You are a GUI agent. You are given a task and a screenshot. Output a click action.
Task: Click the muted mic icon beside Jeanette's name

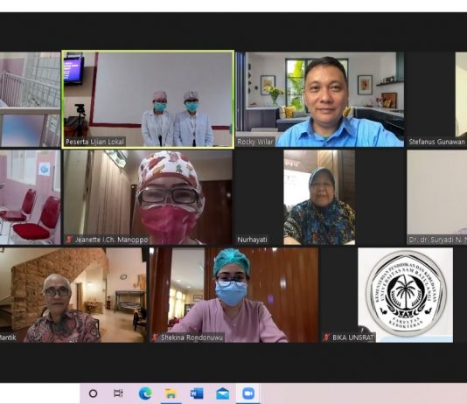click(69, 240)
